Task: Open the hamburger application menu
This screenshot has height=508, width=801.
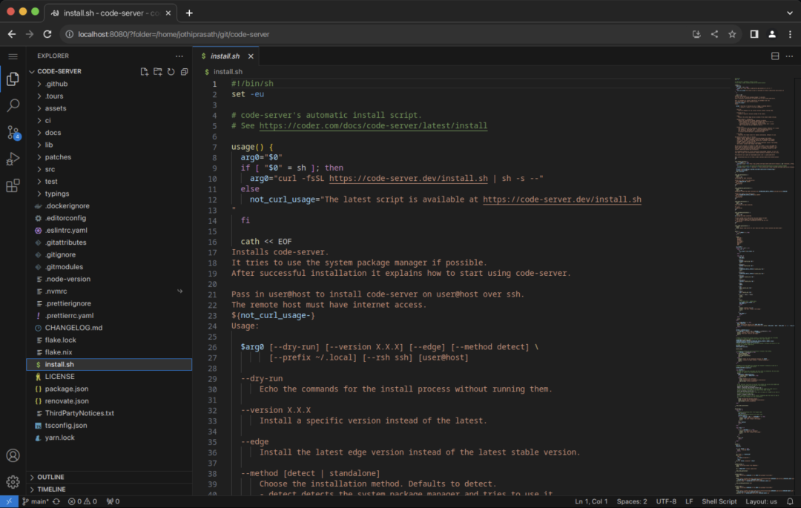Action: point(13,56)
